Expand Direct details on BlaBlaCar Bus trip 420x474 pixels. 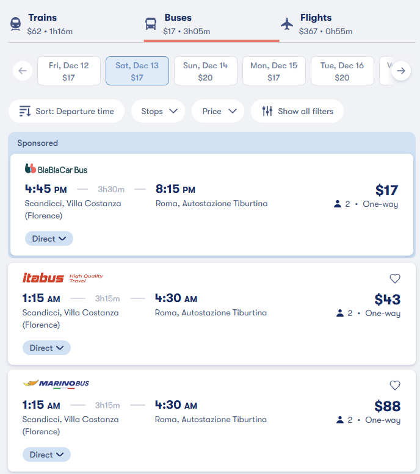tap(49, 239)
